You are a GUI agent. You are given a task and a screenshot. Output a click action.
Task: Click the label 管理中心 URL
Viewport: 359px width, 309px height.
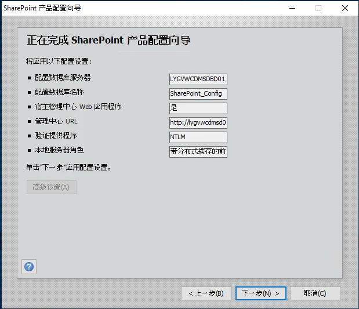56,121
